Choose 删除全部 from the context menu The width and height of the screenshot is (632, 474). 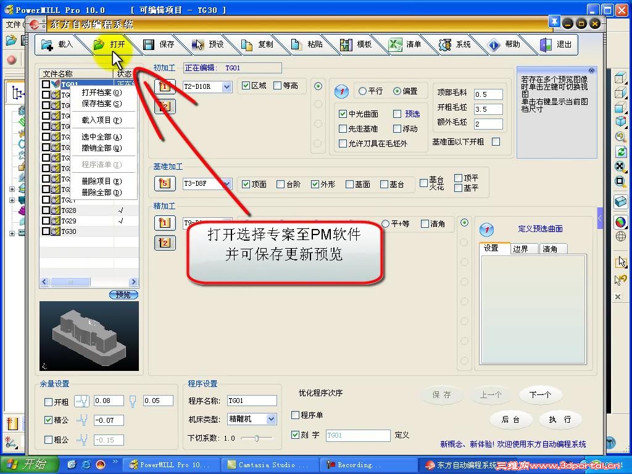click(102, 193)
